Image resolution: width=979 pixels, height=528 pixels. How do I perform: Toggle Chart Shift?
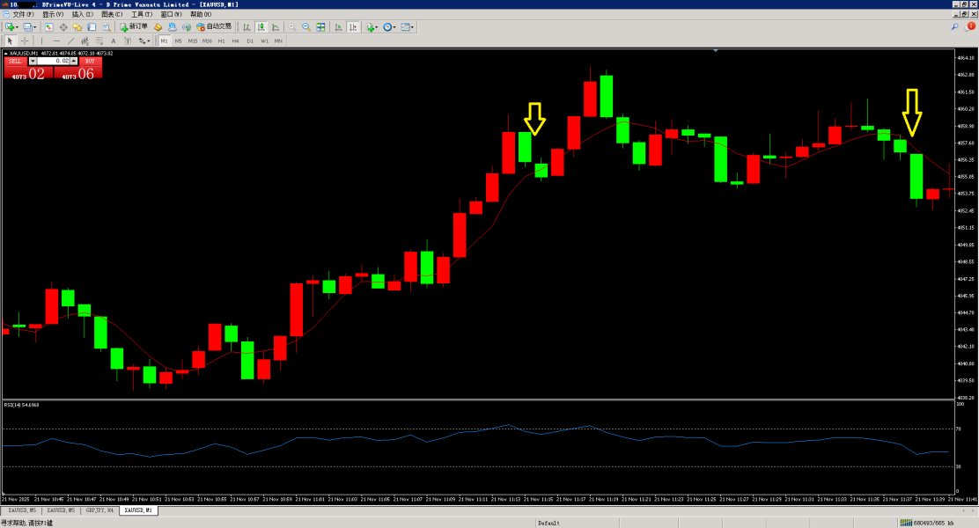pyautogui.click(x=353, y=26)
